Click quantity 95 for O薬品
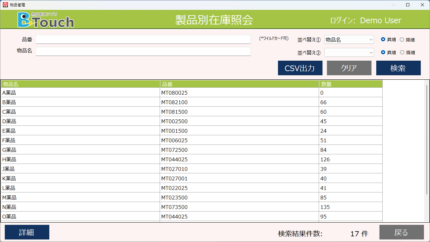 [x=323, y=217]
